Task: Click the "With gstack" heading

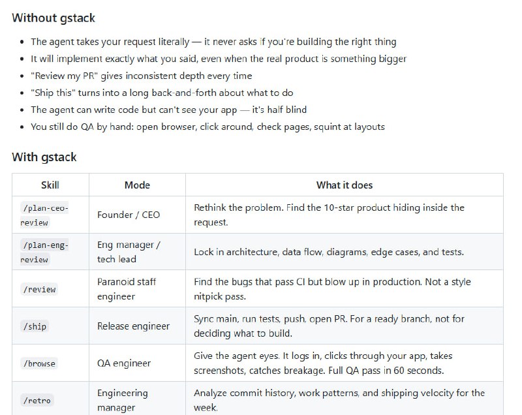Action: pos(44,157)
